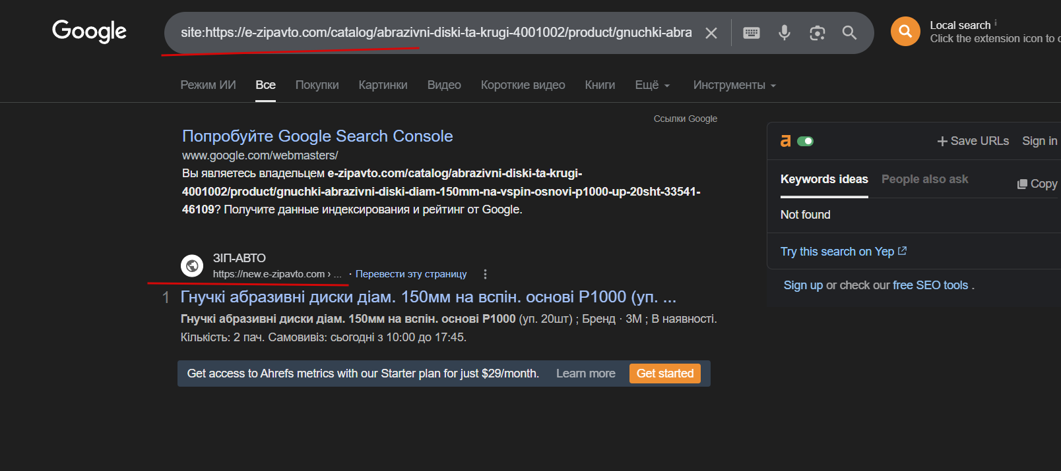Screen dimensions: 1061x471
Task: Click the Google logo
Action: tap(89, 31)
